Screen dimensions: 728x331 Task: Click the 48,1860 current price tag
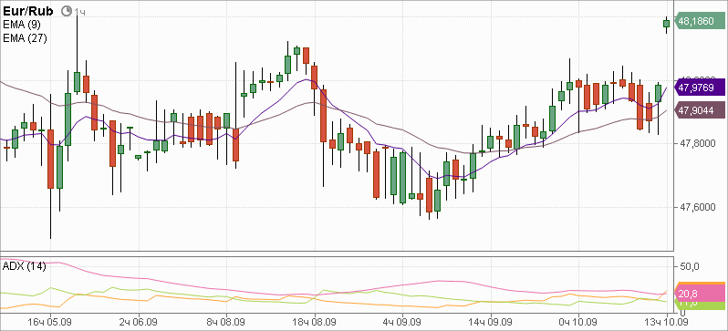click(x=699, y=21)
